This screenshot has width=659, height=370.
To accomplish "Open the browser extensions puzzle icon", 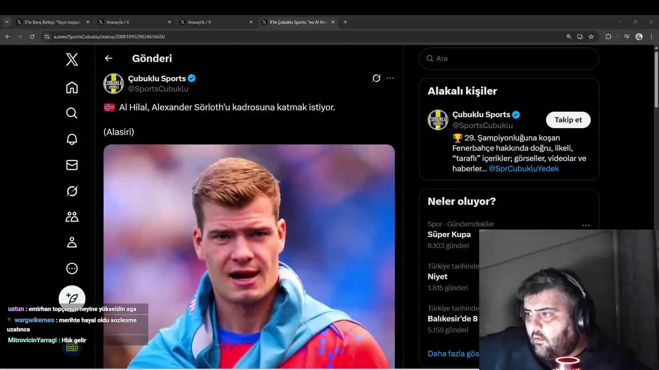I will pos(608,36).
